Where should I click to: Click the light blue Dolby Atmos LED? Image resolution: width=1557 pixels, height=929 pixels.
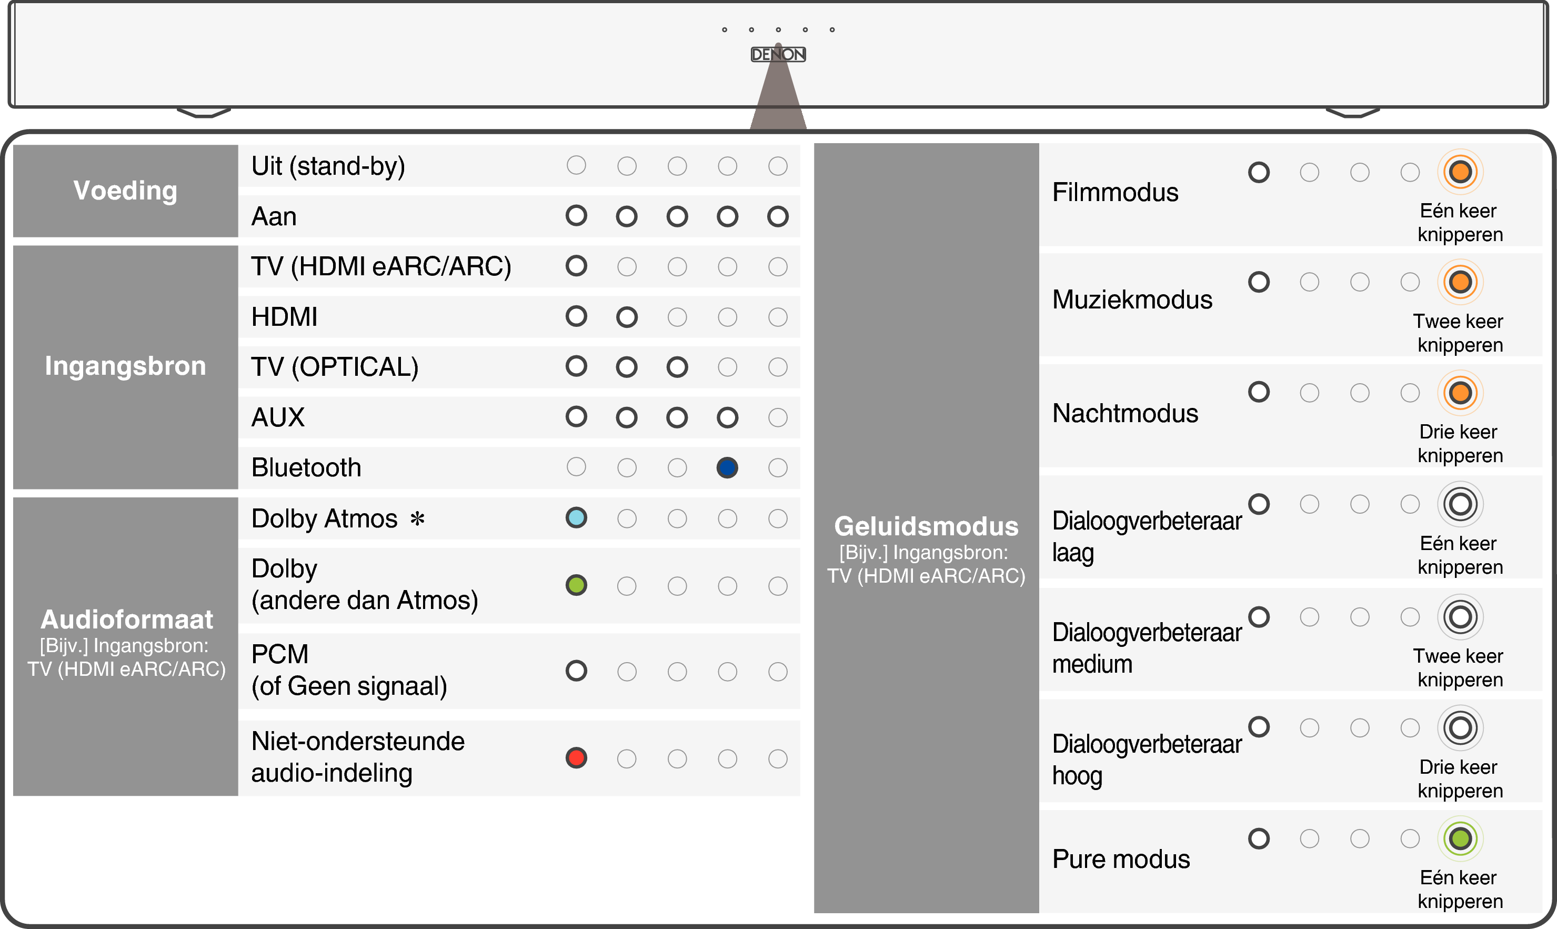576,518
